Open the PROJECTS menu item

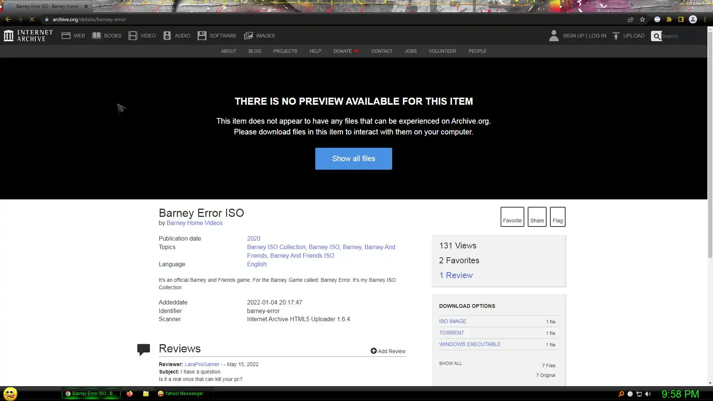pos(285,51)
